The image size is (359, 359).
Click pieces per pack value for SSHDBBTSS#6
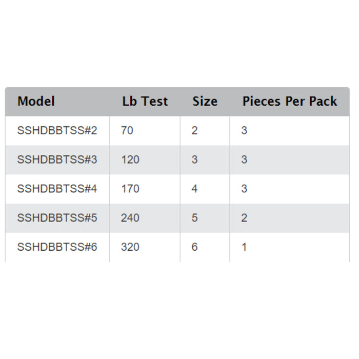244,247
